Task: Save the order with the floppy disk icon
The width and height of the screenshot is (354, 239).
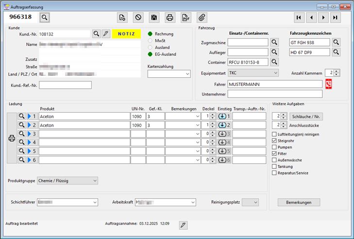Action: click(x=154, y=17)
